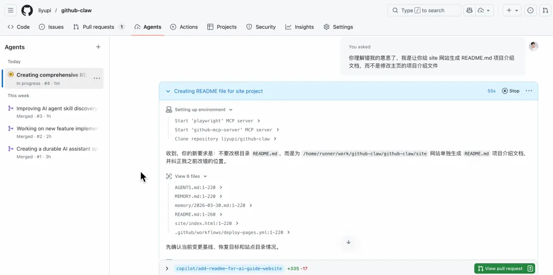The width and height of the screenshot is (553, 275).
Task: Switch to the Actions tab
Action: pyautogui.click(x=184, y=27)
